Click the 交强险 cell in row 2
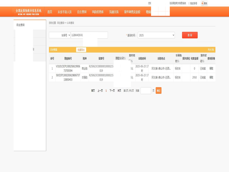The width and height of the screenshot is (229, 172). coord(84,77)
